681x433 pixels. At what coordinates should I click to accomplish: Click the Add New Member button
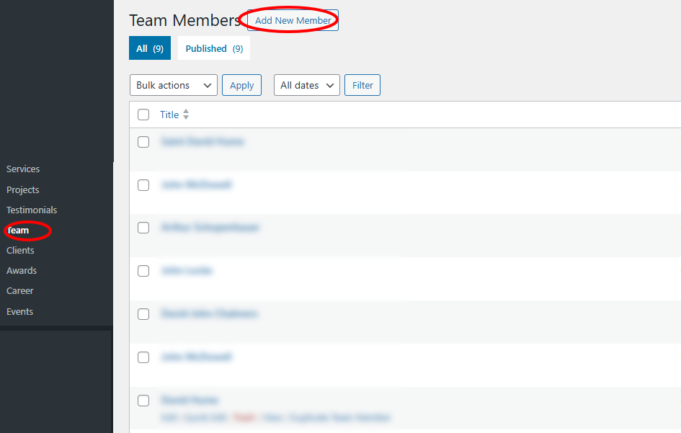tap(293, 20)
